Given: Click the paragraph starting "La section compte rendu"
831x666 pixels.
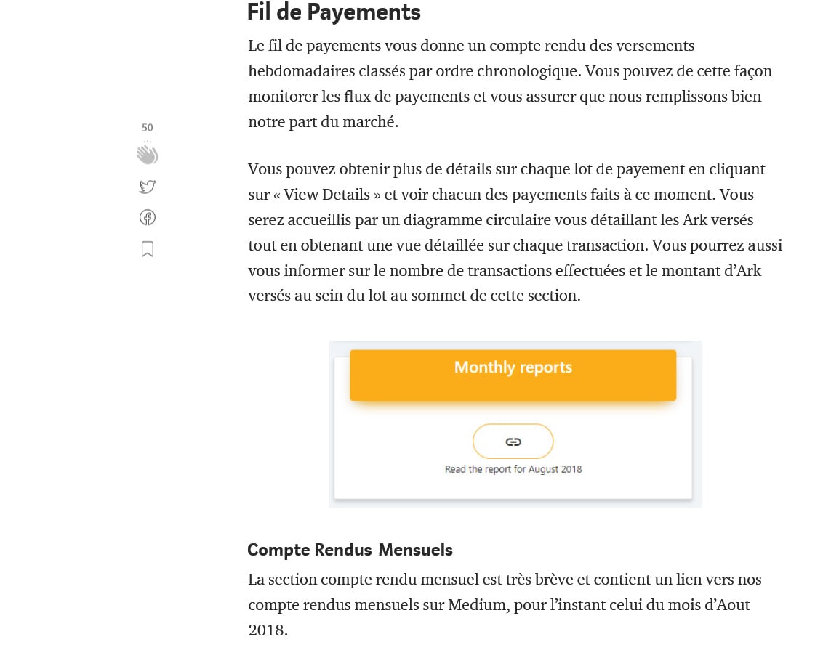Looking at the screenshot, I should [x=505, y=604].
